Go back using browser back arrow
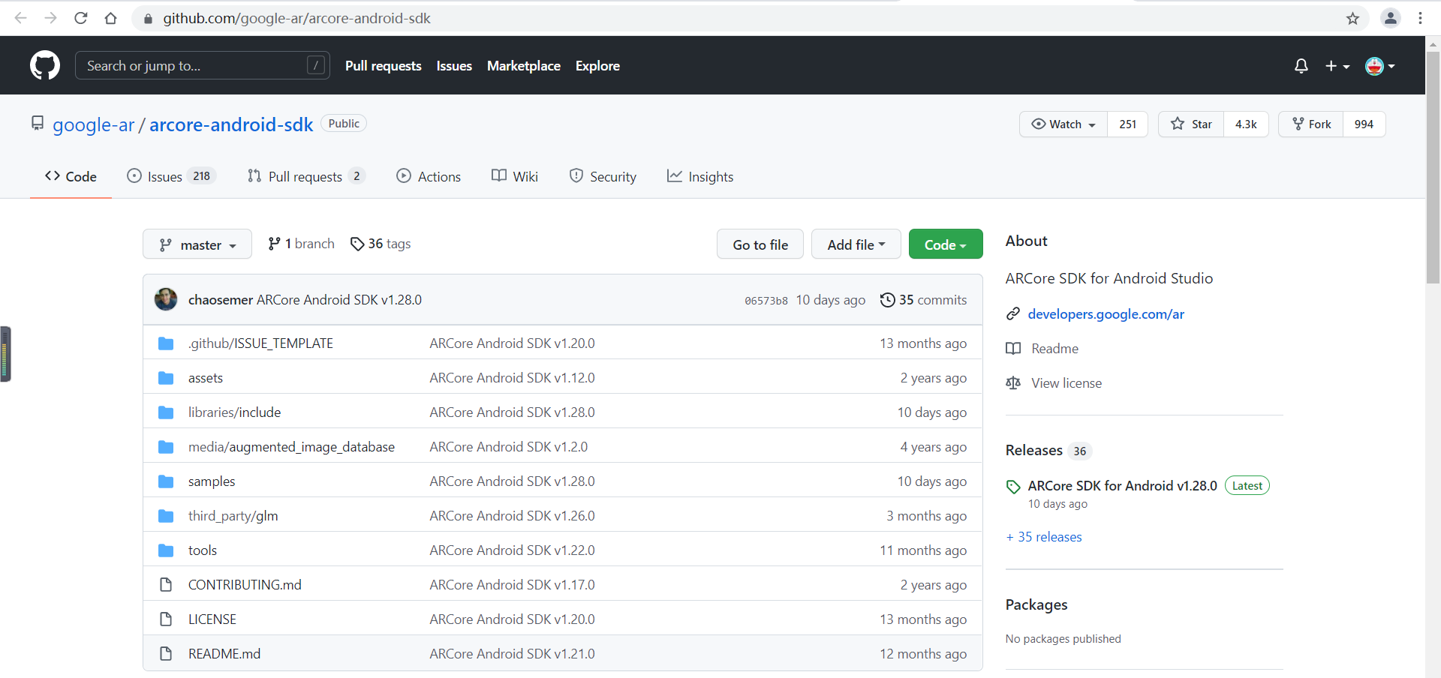The image size is (1441, 678). [x=21, y=18]
